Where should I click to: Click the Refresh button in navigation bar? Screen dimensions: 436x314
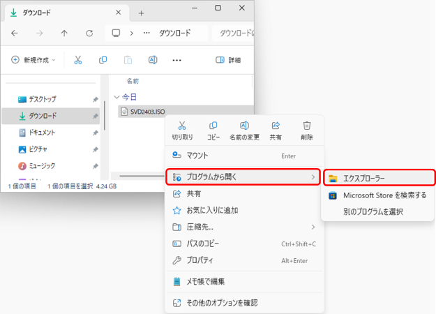click(x=89, y=33)
